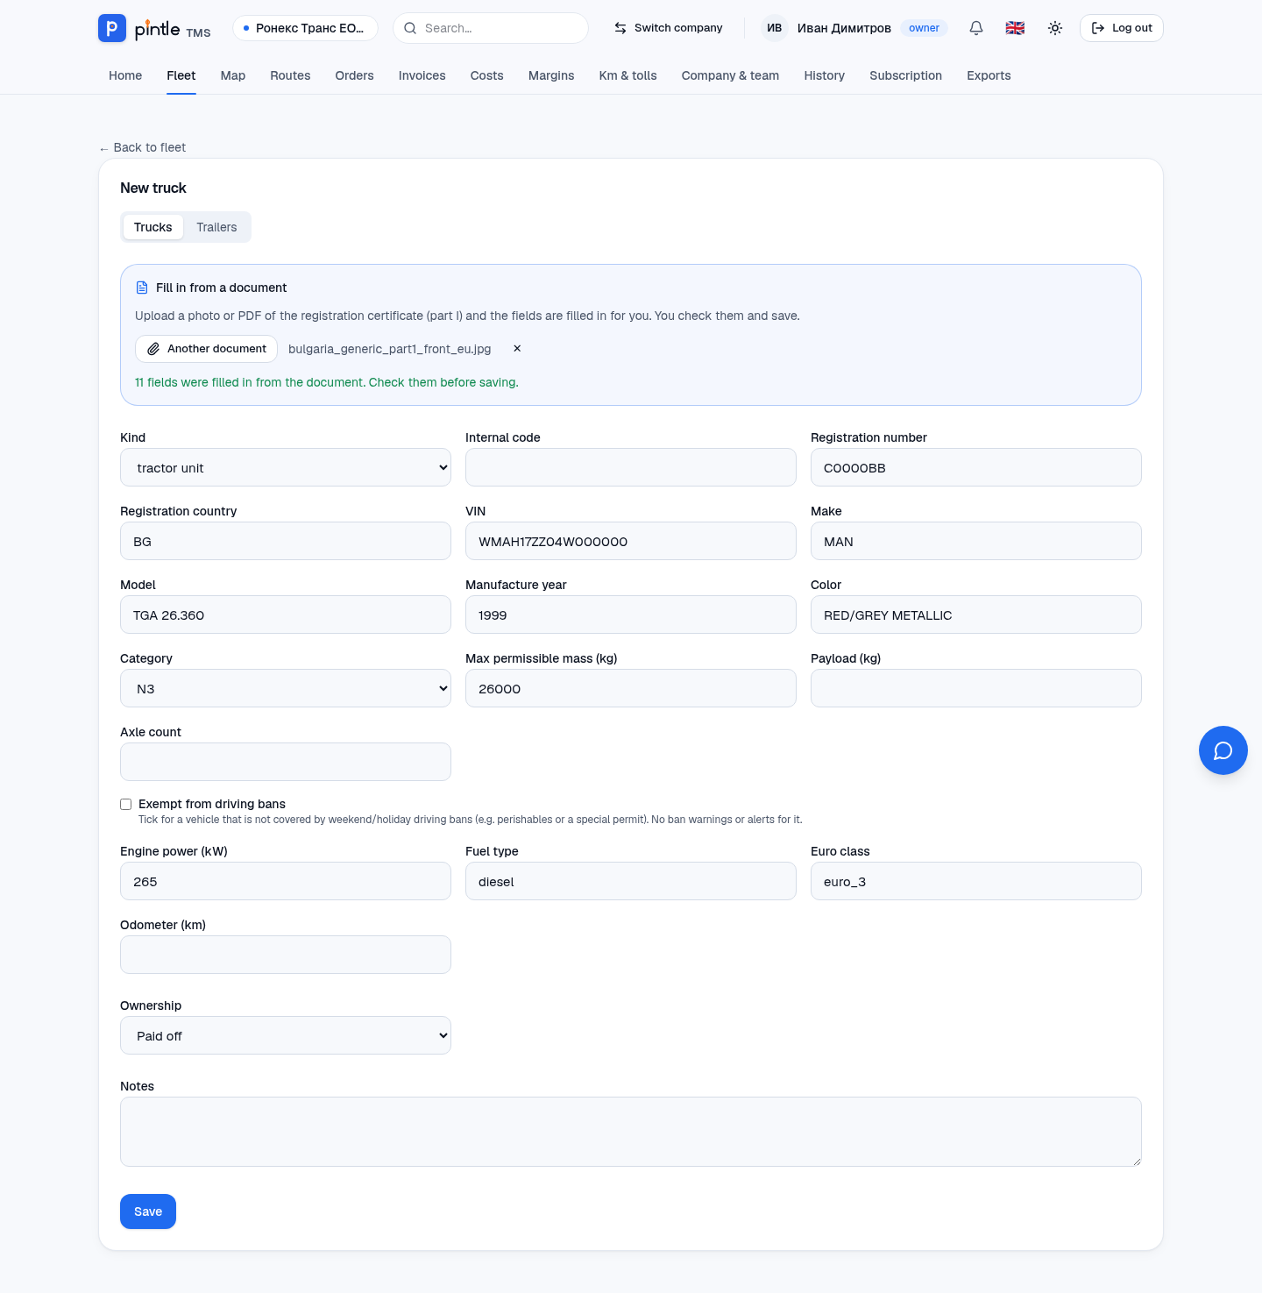1262x1293 pixels.
Task: Open the Map menu item
Action: 233,75
